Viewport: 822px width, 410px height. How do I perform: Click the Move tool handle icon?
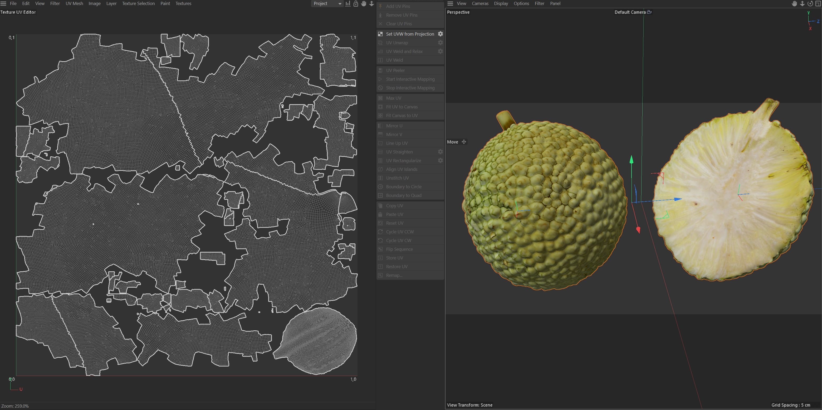pyautogui.click(x=464, y=142)
